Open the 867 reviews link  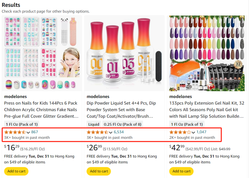click(35, 132)
